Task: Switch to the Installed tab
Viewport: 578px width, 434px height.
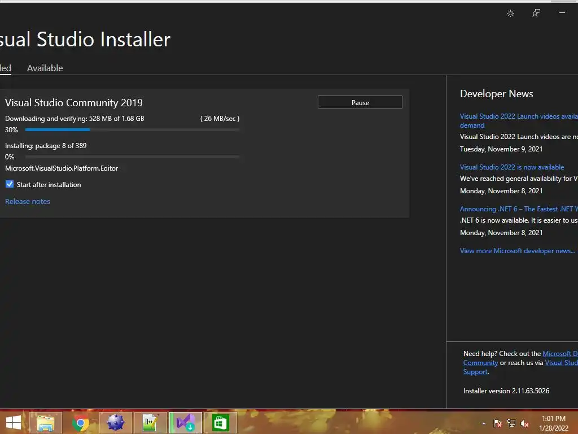Action: point(6,68)
